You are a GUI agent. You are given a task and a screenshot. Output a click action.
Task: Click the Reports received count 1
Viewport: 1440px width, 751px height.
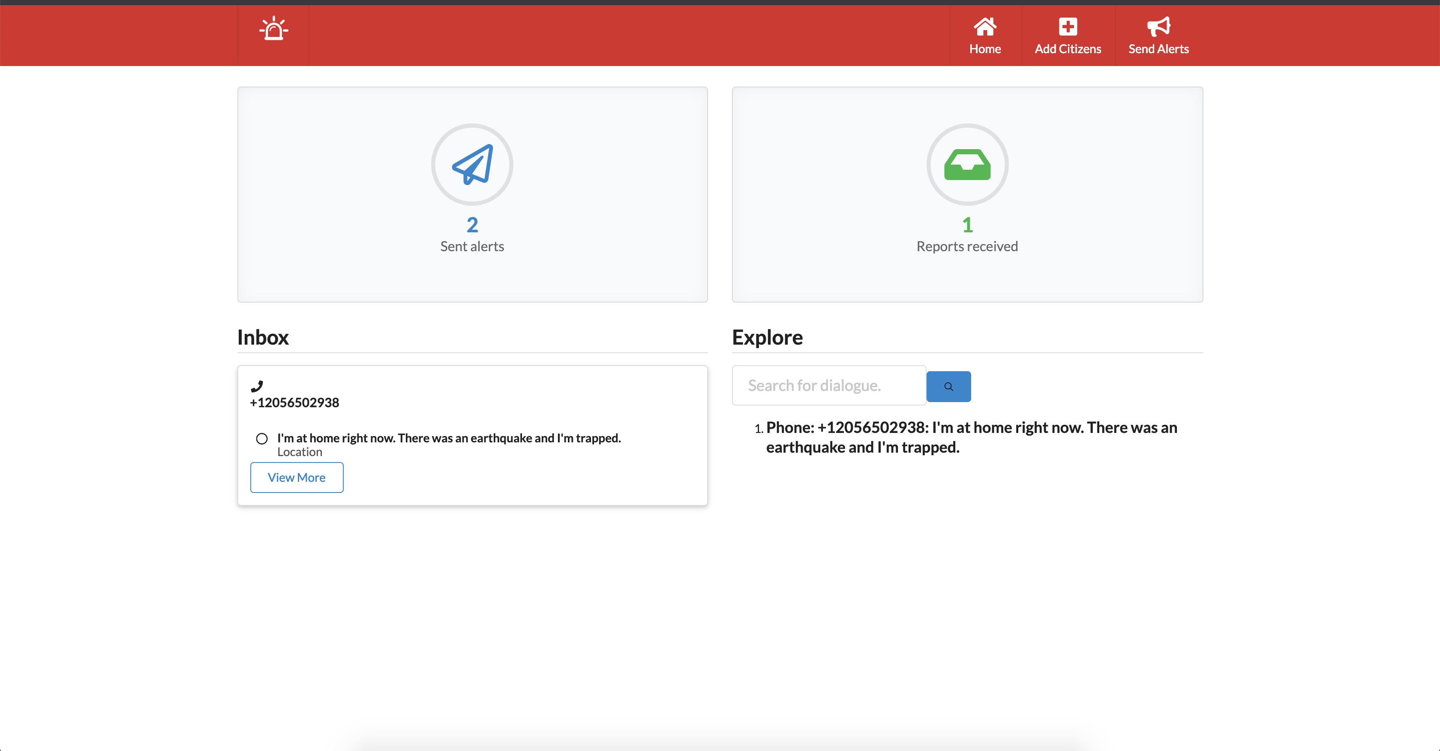(967, 225)
